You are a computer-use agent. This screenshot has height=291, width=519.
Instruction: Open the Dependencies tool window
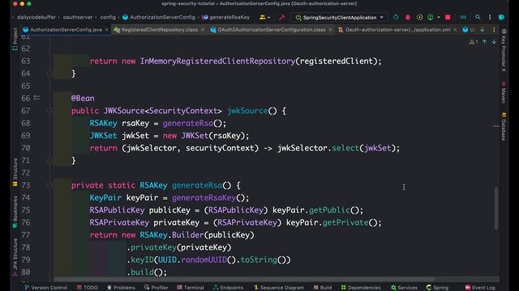361,288
